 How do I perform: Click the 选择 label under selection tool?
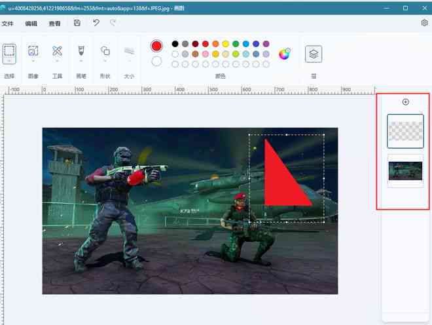click(x=9, y=76)
